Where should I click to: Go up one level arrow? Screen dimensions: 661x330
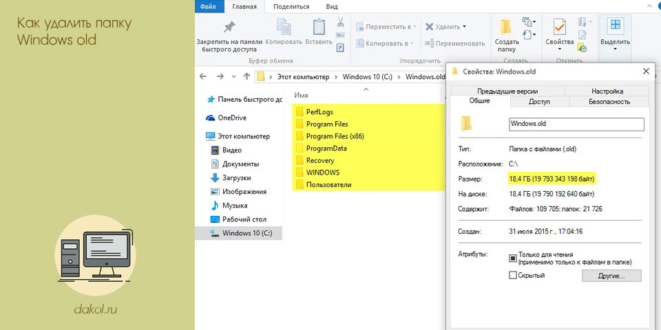click(246, 76)
